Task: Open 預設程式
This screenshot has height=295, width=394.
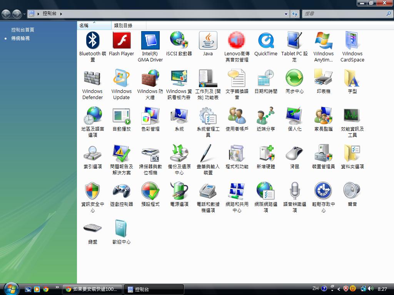Action: point(150,194)
